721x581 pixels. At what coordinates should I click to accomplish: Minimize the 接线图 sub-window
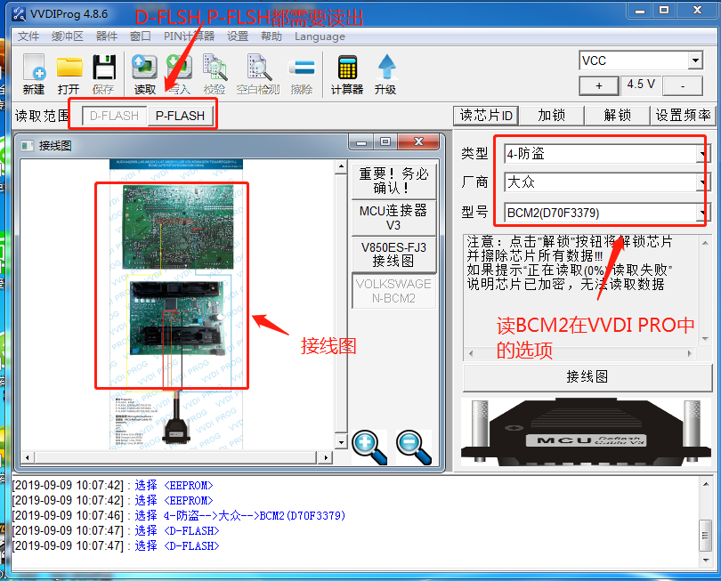[361, 142]
